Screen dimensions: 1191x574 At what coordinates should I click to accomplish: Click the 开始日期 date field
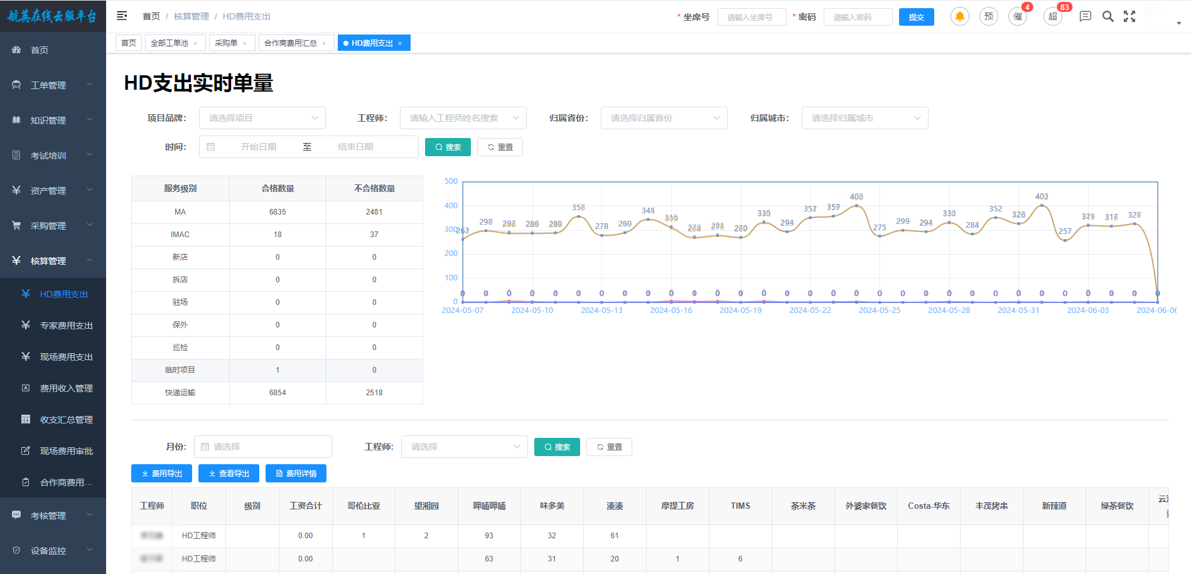pyautogui.click(x=258, y=147)
